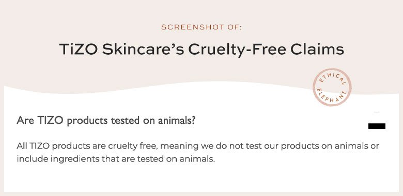Click 'Skincare's' in the headline
This screenshot has width=403, height=196.
pyautogui.click(x=143, y=49)
